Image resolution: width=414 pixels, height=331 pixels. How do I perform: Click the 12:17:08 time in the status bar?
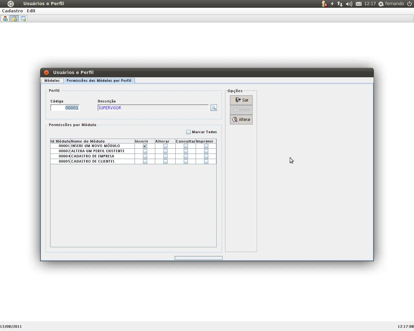[406, 326]
